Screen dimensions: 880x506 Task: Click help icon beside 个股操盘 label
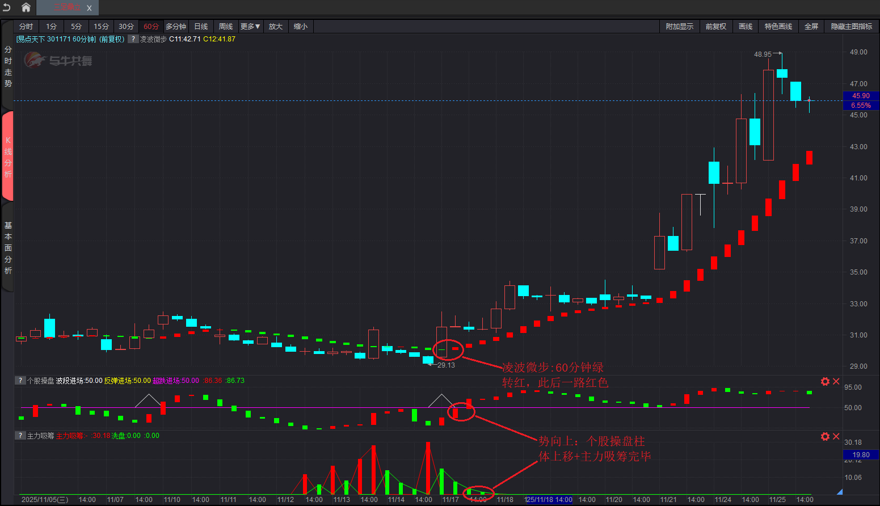[x=20, y=381]
